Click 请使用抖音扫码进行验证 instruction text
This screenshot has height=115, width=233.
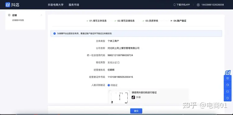(144, 92)
